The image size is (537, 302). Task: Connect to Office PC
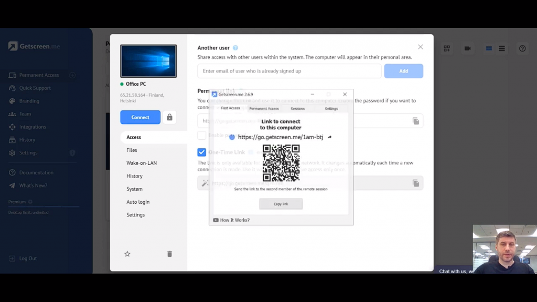[x=141, y=117]
